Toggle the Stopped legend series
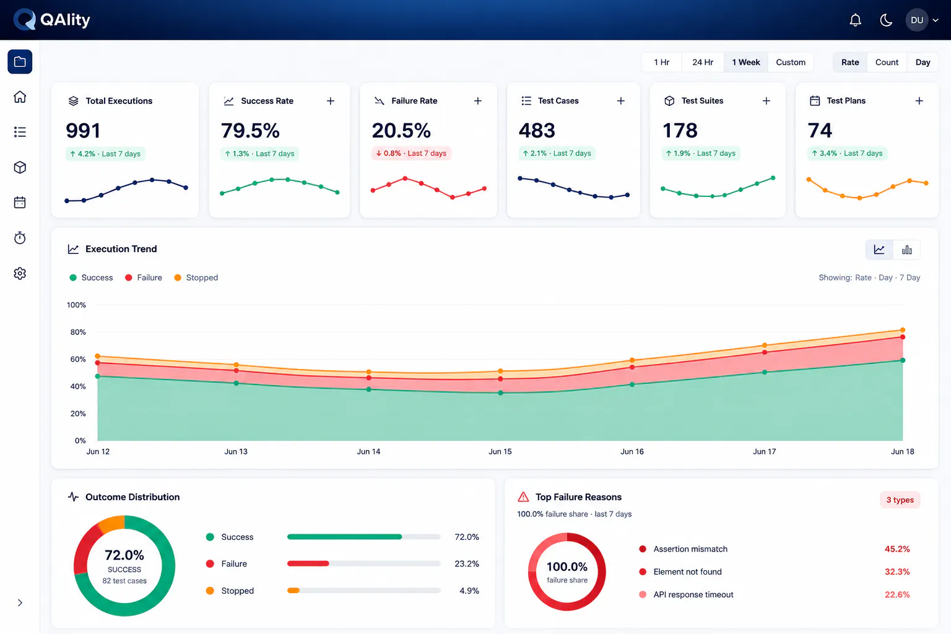This screenshot has width=951, height=634. pyautogui.click(x=196, y=277)
